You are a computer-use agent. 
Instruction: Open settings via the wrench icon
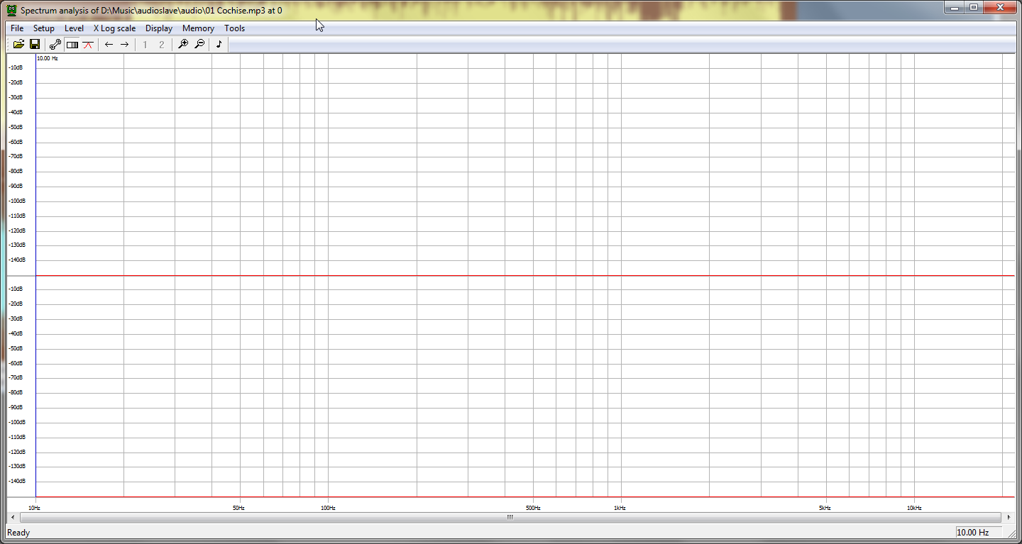click(55, 44)
